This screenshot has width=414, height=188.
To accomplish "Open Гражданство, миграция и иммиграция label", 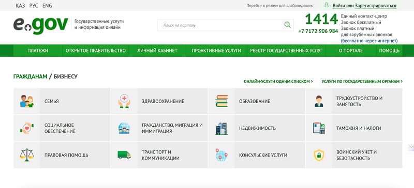I will [172, 128].
